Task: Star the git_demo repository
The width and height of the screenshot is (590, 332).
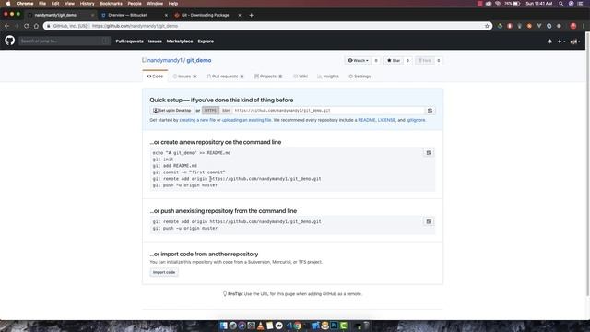Action: coord(394,61)
